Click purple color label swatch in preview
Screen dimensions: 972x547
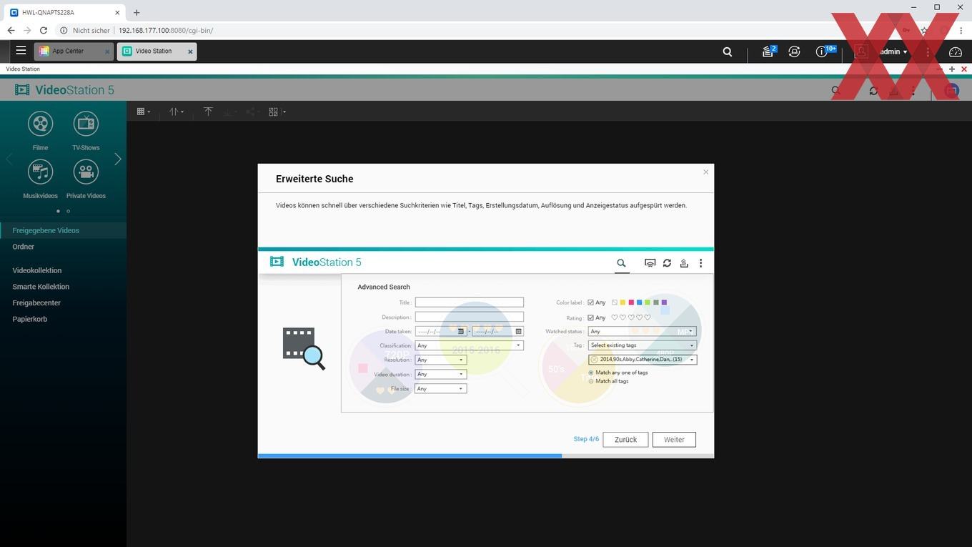click(x=665, y=302)
